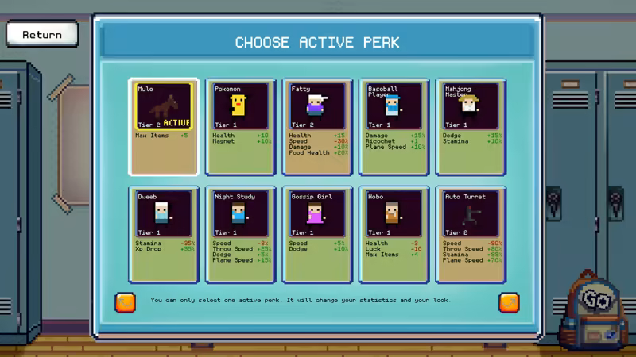
Task: Pick the Baseball Player perk icon
Action: [394, 106]
